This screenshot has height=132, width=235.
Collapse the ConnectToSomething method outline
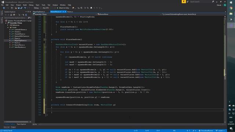[x=46, y=105]
